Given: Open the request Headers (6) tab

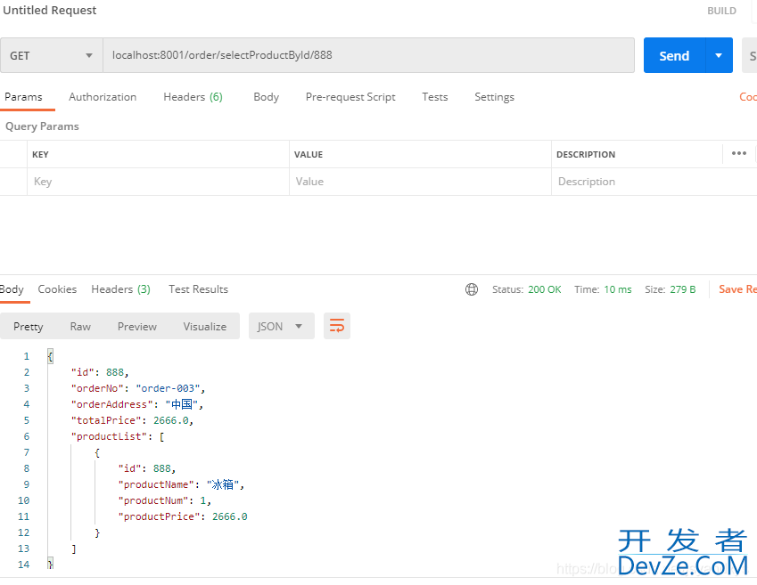Looking at the screenshot, I should 193,97.
